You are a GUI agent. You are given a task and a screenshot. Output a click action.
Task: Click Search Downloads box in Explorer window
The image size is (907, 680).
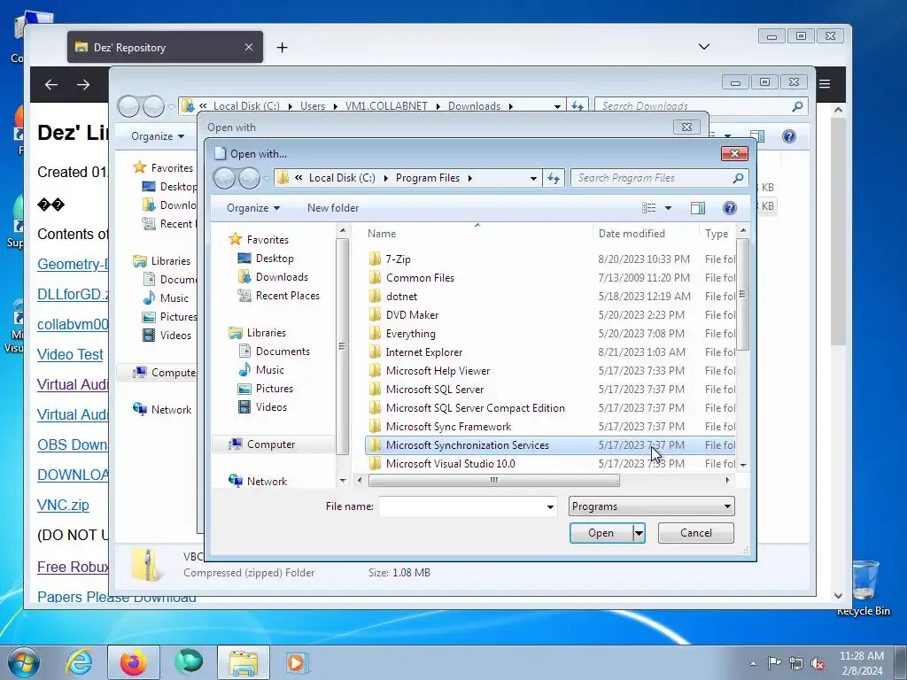point(700,106)
